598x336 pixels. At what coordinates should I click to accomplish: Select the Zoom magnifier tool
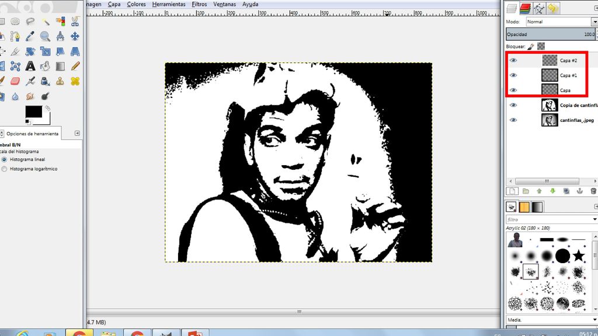click(x=46, y=36)
